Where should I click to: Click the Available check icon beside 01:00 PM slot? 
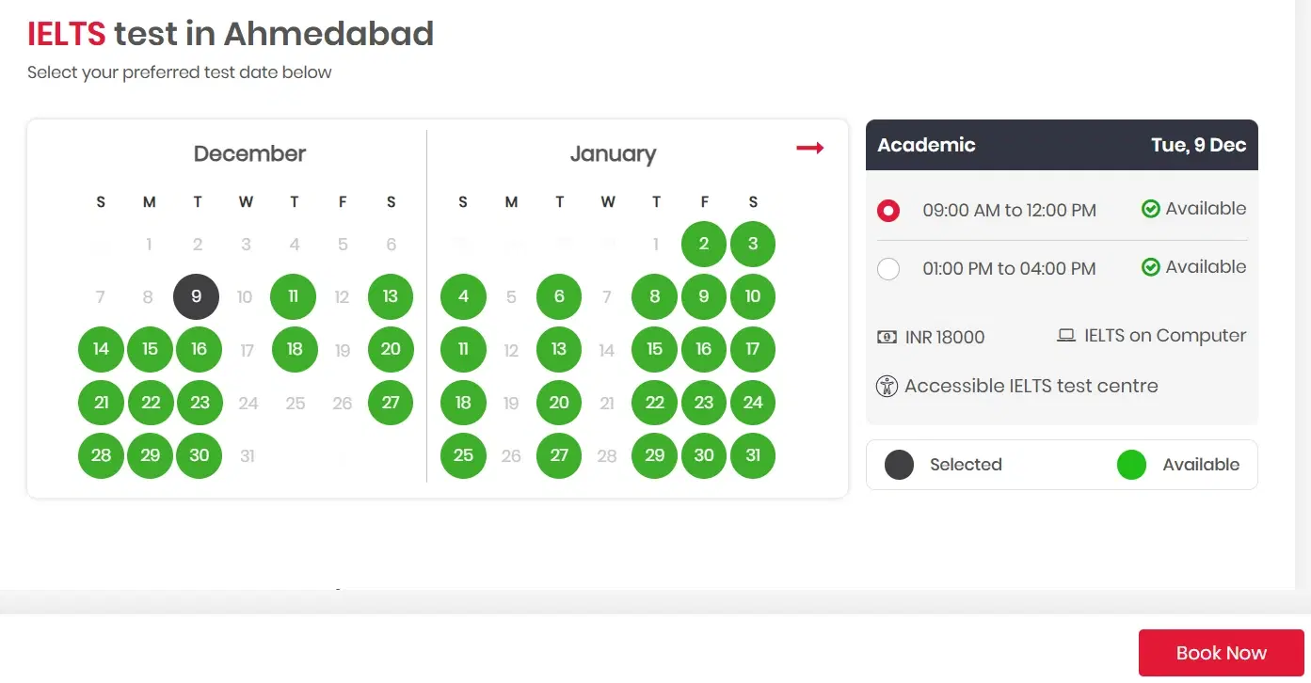(1149, 266)
